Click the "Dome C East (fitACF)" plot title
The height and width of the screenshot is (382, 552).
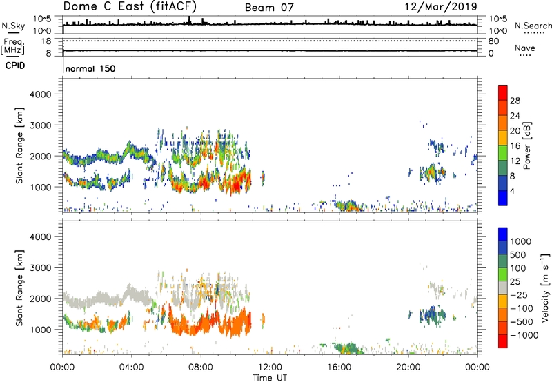(130, 6)
